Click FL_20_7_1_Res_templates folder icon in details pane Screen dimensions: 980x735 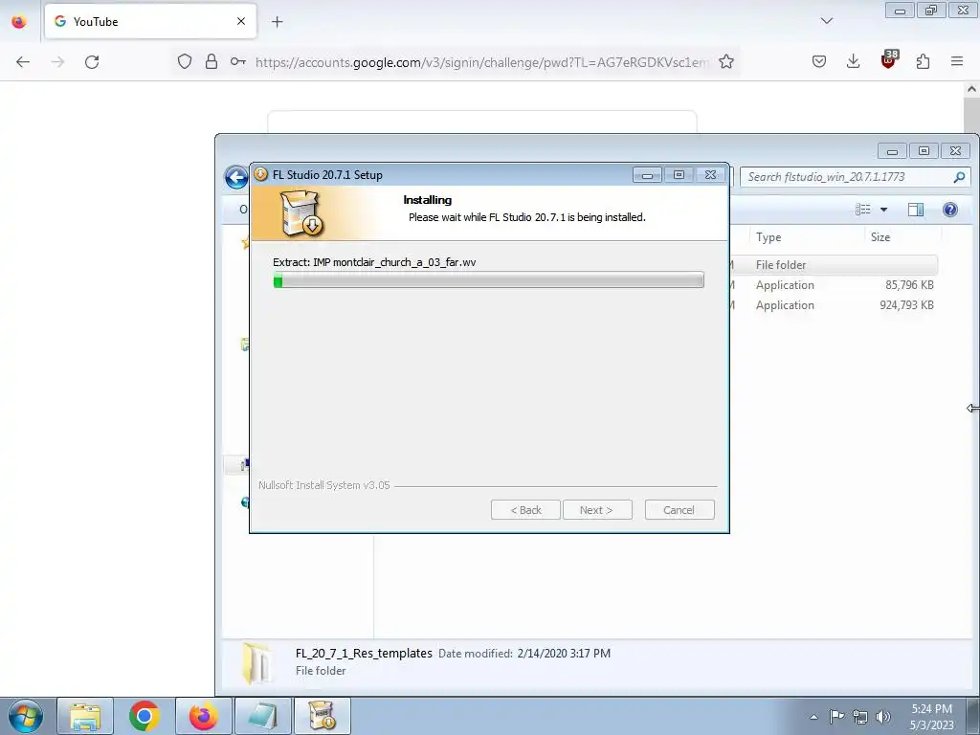pyautogui.click(x=256, y=662)
